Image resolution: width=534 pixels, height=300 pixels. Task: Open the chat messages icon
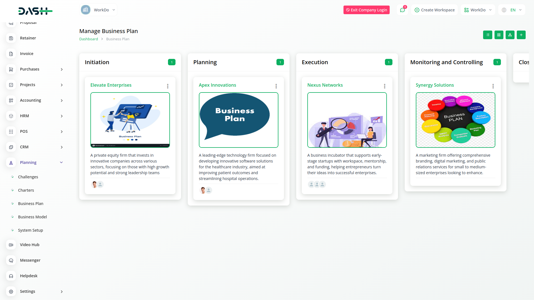pyautogui.click(x=402, y=10)
